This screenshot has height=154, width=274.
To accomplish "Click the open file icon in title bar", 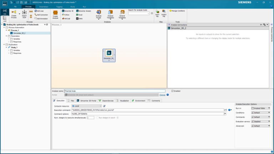I will click(x=17, y=2).
